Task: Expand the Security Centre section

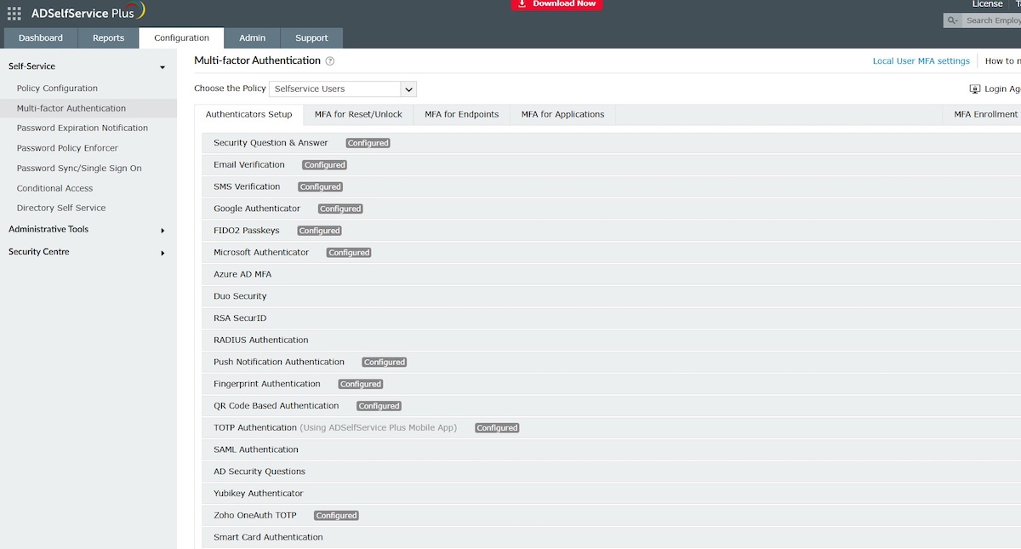Action: click(163, 253)
